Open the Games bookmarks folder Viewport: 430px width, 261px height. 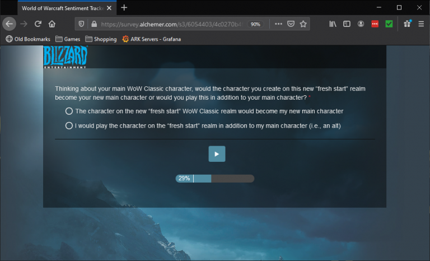[x=68, y=39]
